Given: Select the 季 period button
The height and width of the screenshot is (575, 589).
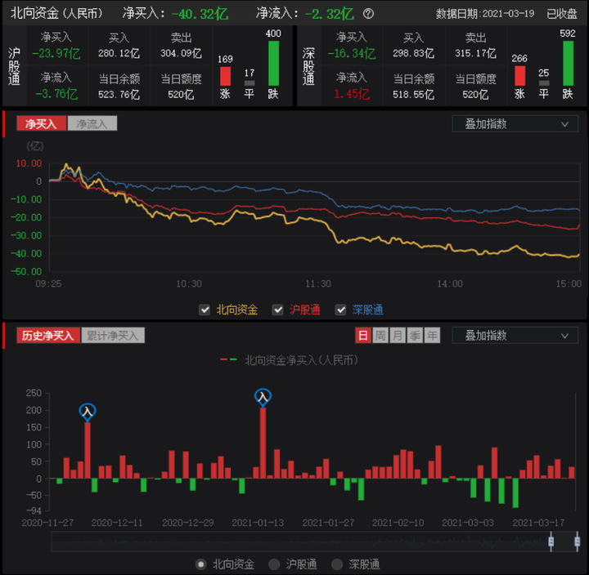Looking at the screenshot, I should click(415, 336).
